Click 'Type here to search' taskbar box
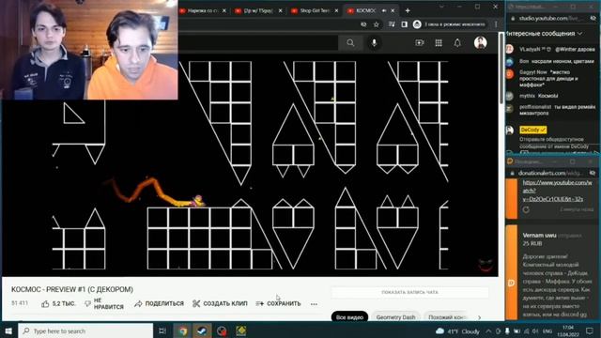The width and height of the screenshot is (601, 338). (85, 330)
